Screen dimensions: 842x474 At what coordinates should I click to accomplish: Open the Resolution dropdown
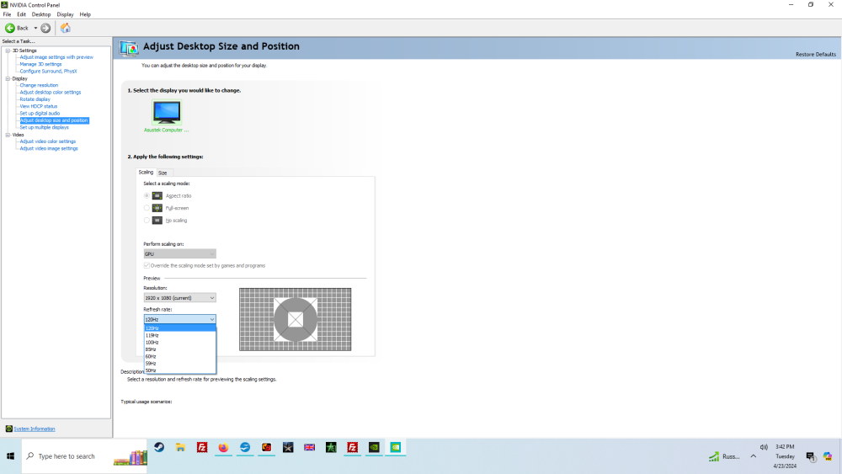pyautogui.click(x=179, y=297)
